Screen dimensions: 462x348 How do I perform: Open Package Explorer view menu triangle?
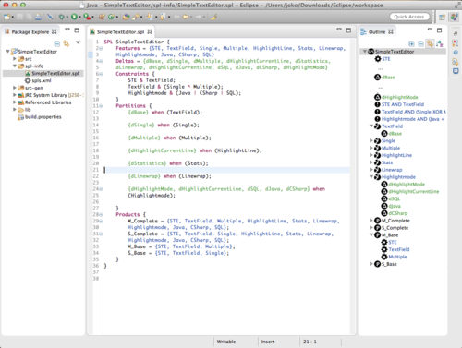pyautogui.click(x=78, y=42)
